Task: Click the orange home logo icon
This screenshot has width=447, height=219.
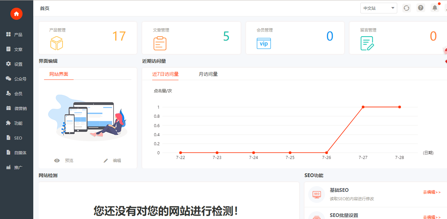Action: [x=16, y=14]
